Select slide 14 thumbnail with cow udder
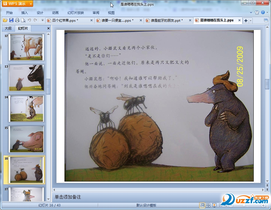Viewport: 271px width, 210px height. click(26, 108)
